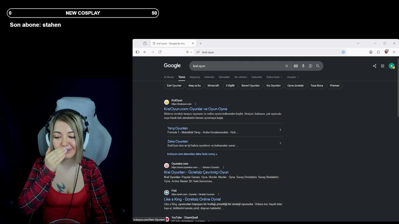Open the Firefox account button

pyautogui.click(x=371, y=52)
